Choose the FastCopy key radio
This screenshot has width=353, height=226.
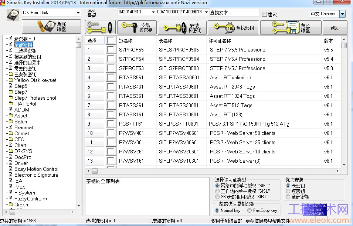(x=250, y=210)
